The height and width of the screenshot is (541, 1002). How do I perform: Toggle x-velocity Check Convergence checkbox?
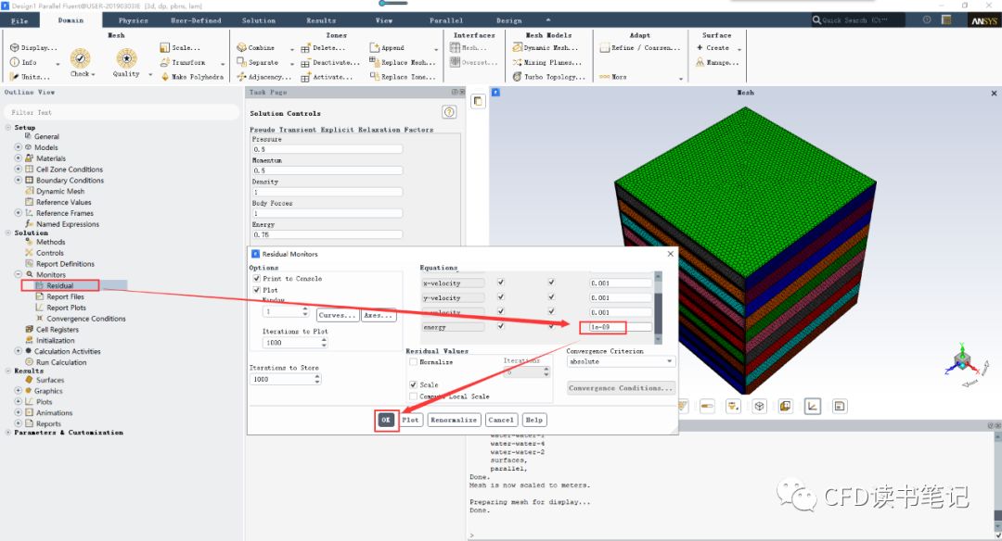pyautogui.click(x=551, y=282)
